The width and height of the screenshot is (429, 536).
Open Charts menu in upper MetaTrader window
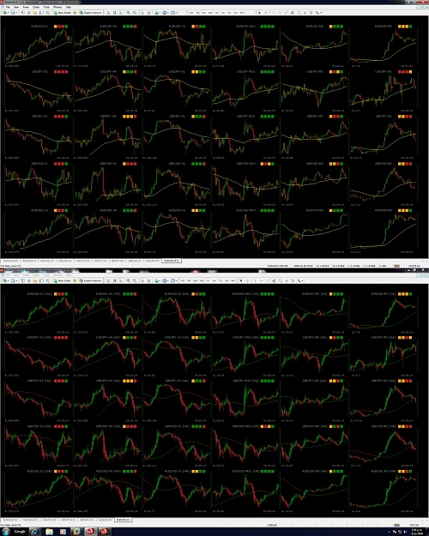(x=36, y=7)
